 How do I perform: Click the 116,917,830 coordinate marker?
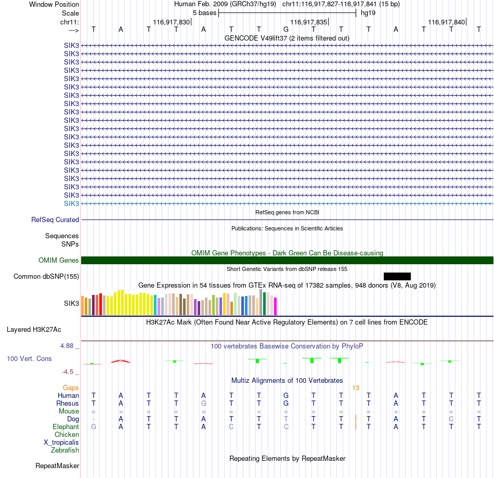(x=172, y=22)
